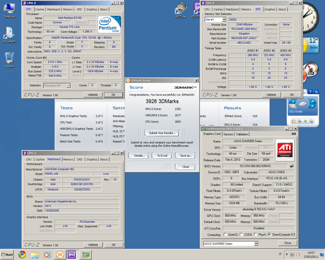This screenshot has height=260, width=325.
Task: Open Graphics tab in the SPD CPU-Z window
Action: [270, 9]
